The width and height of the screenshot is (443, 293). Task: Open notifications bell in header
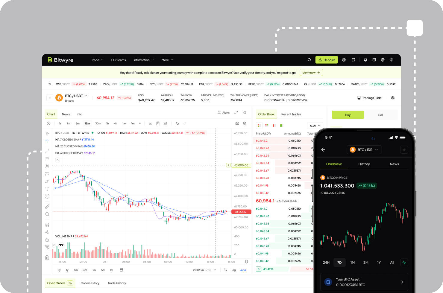365,60
